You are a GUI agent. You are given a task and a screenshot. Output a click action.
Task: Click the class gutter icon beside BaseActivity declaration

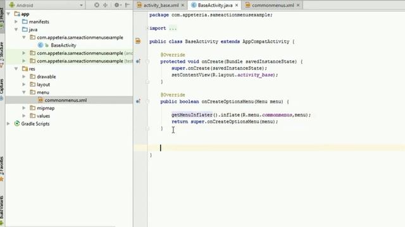138,41
